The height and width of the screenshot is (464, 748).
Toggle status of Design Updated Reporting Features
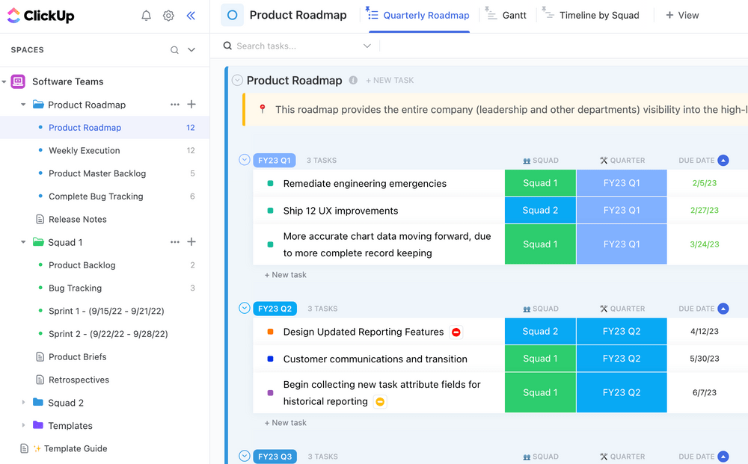pyautogui.click(x=271, y=332)
